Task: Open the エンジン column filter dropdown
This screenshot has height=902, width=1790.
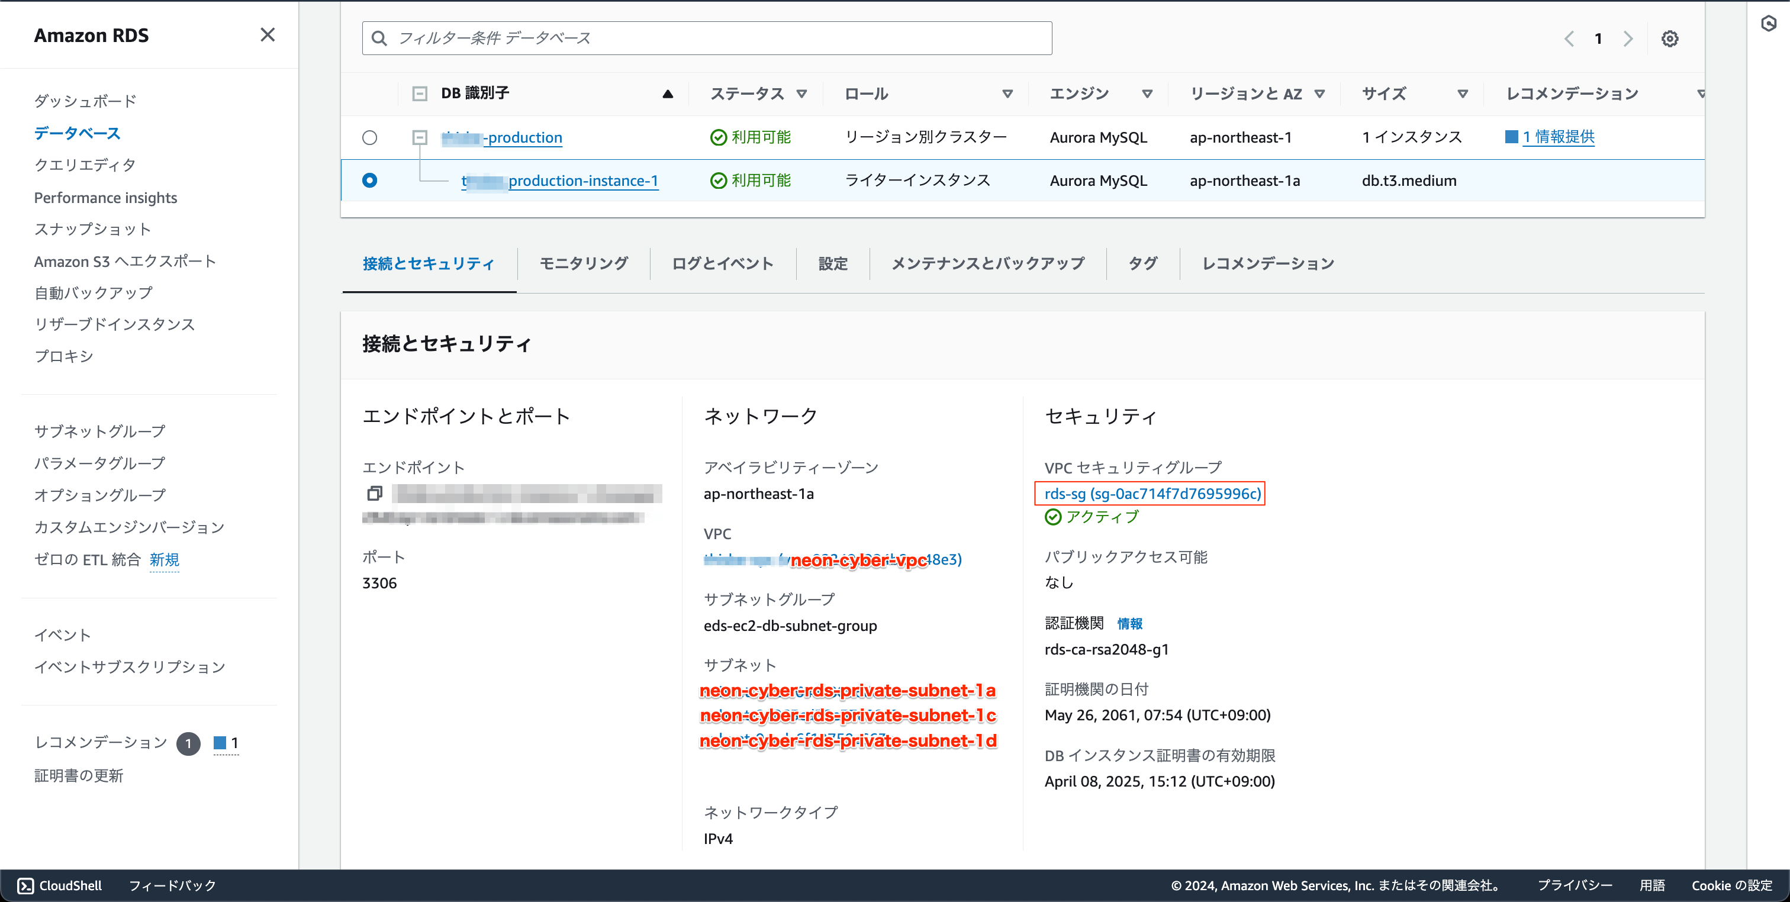Action: 1147,93
